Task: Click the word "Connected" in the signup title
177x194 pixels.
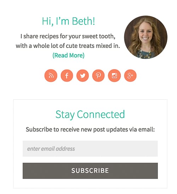Action: tap(101, 114)
